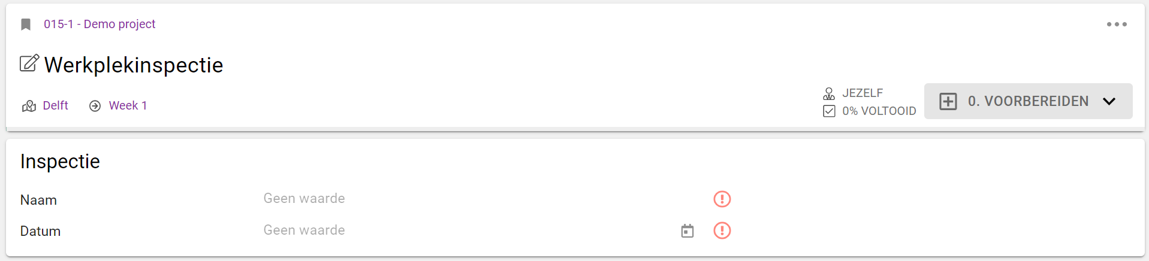Viewport: 1149px width, 261px height.
Task: Click the plus box icon in the Voorbereiden button
Action: click(x=948, y=101)
